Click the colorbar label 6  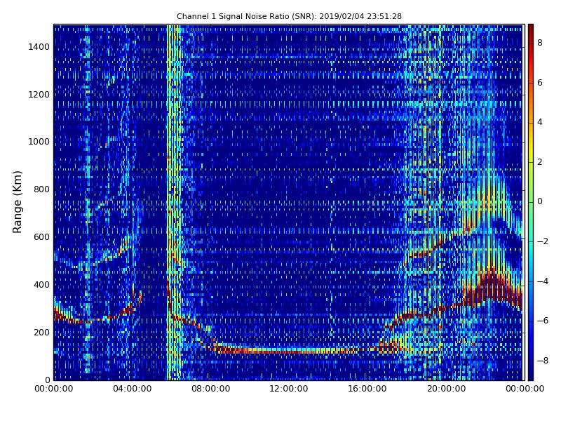[x=540, y=83]
